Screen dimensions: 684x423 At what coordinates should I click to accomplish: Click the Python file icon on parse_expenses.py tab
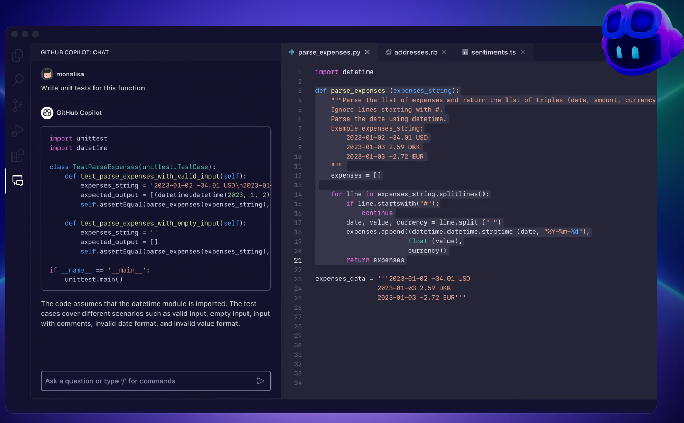point(291,52)
